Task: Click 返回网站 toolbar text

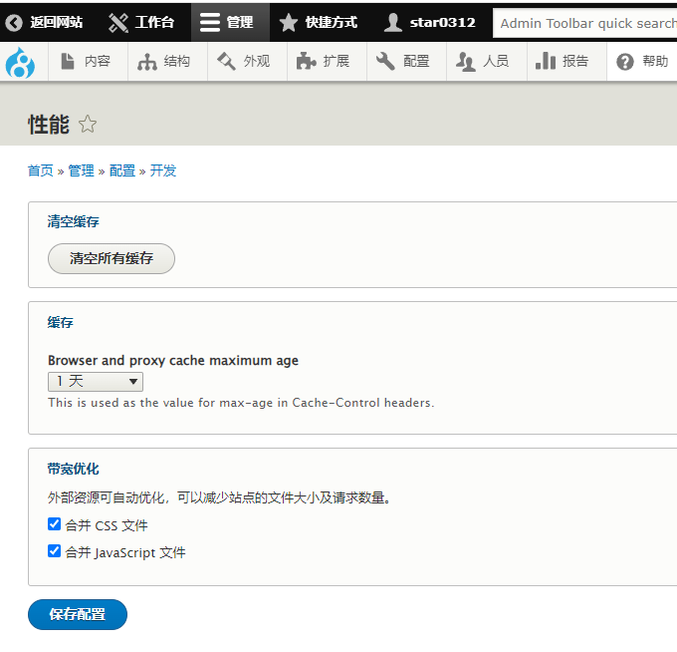Action: click(x=56, y=23)
